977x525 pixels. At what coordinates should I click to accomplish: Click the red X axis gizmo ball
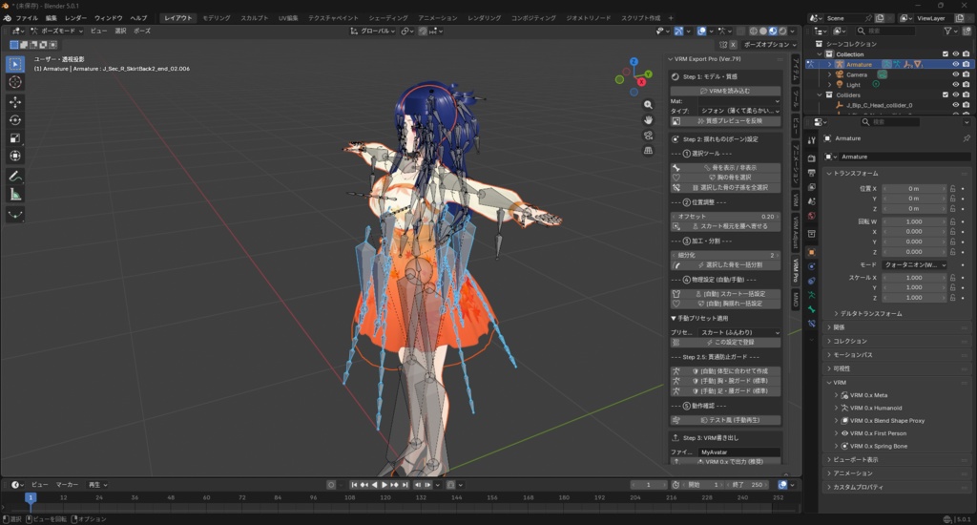coord(641,82)
